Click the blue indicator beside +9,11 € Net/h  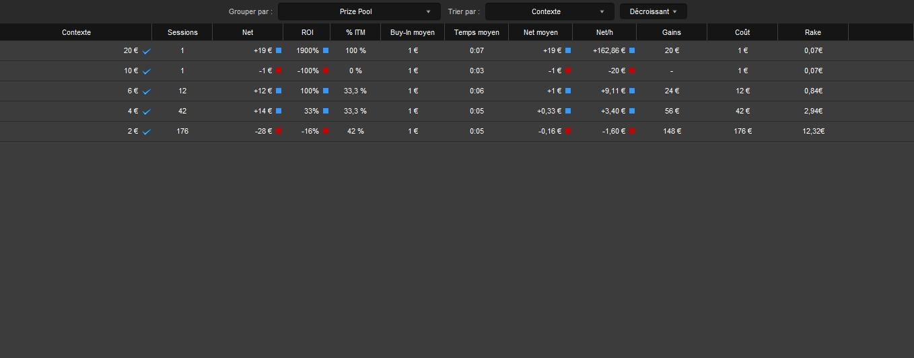(632, 91)
